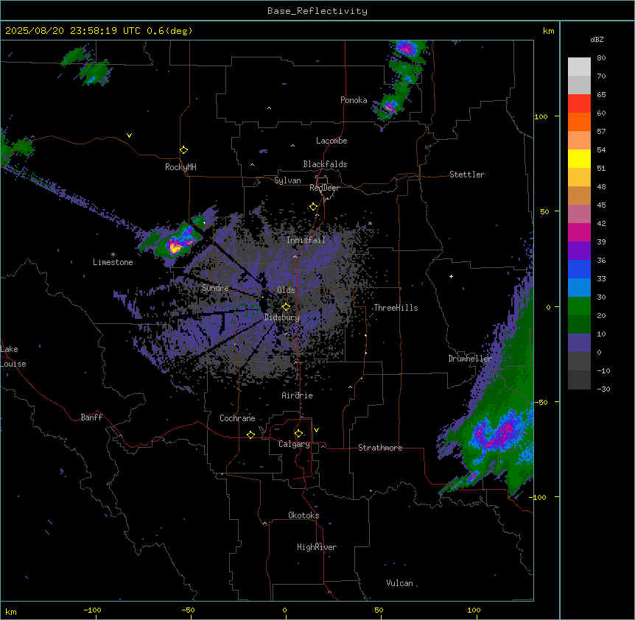Select the blue 36 dBZ legend swatch
Viewport: 635px width, 620px height.
[579, 269]
